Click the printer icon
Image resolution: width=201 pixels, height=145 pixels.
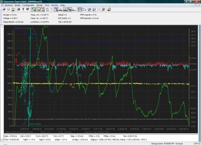(x=18, y=9)
